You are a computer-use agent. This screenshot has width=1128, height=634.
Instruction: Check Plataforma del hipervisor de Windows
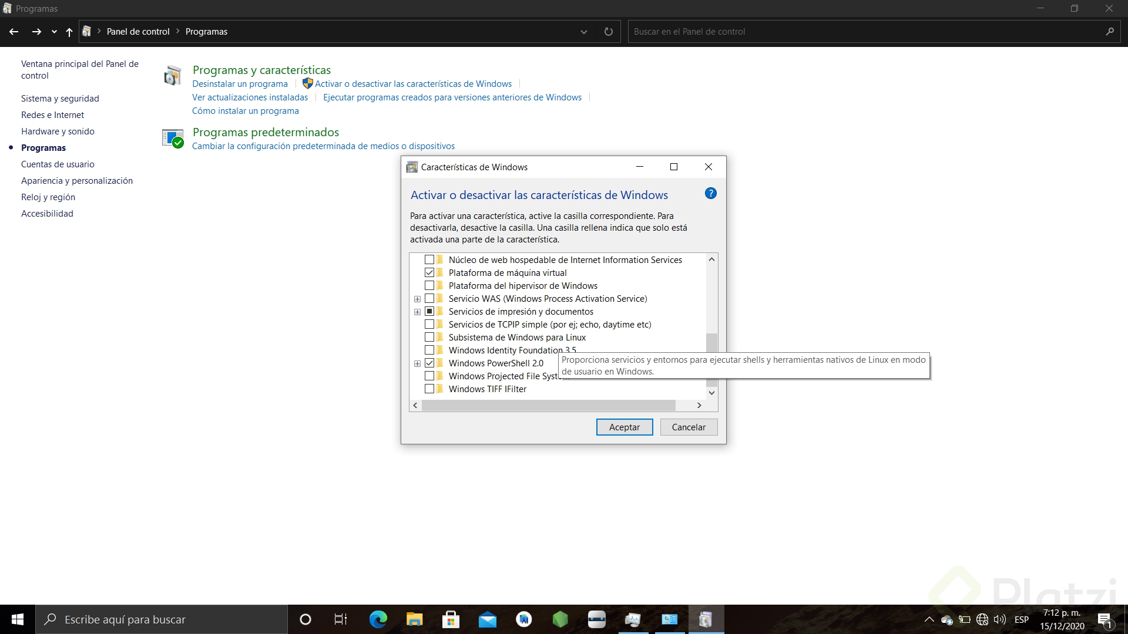(x=429, y=286)
